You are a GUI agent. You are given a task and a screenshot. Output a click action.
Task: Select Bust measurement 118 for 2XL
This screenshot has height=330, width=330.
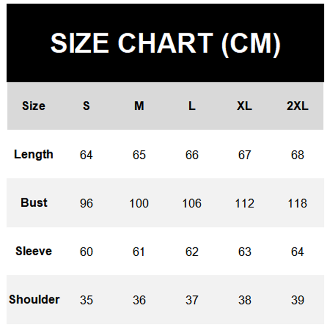click(297, 203)
